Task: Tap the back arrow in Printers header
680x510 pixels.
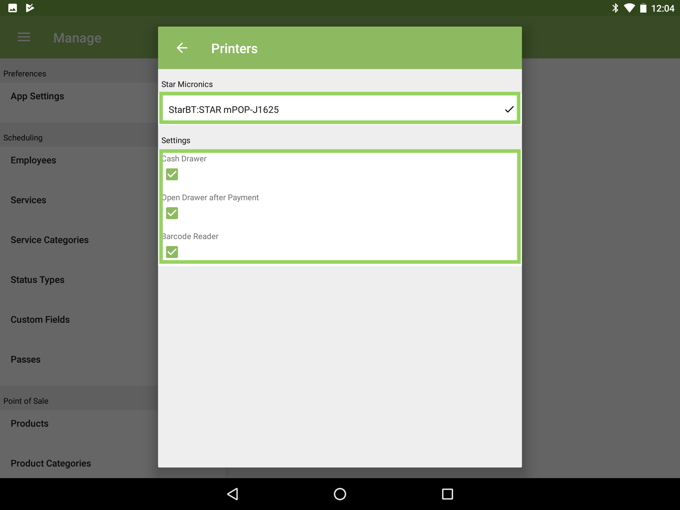Action: click(182, 48)
